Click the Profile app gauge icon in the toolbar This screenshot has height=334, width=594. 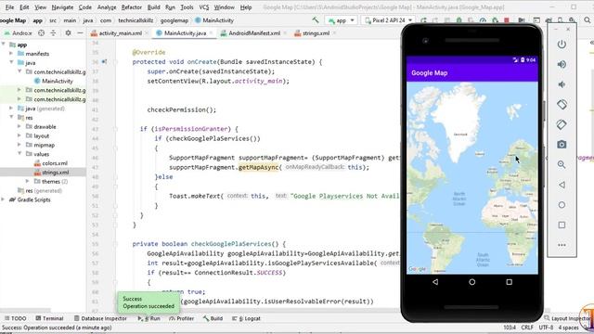(x=483, y=20)
